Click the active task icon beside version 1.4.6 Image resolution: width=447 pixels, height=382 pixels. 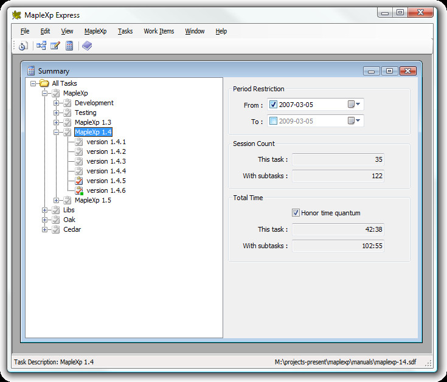(x=79, y=190)
